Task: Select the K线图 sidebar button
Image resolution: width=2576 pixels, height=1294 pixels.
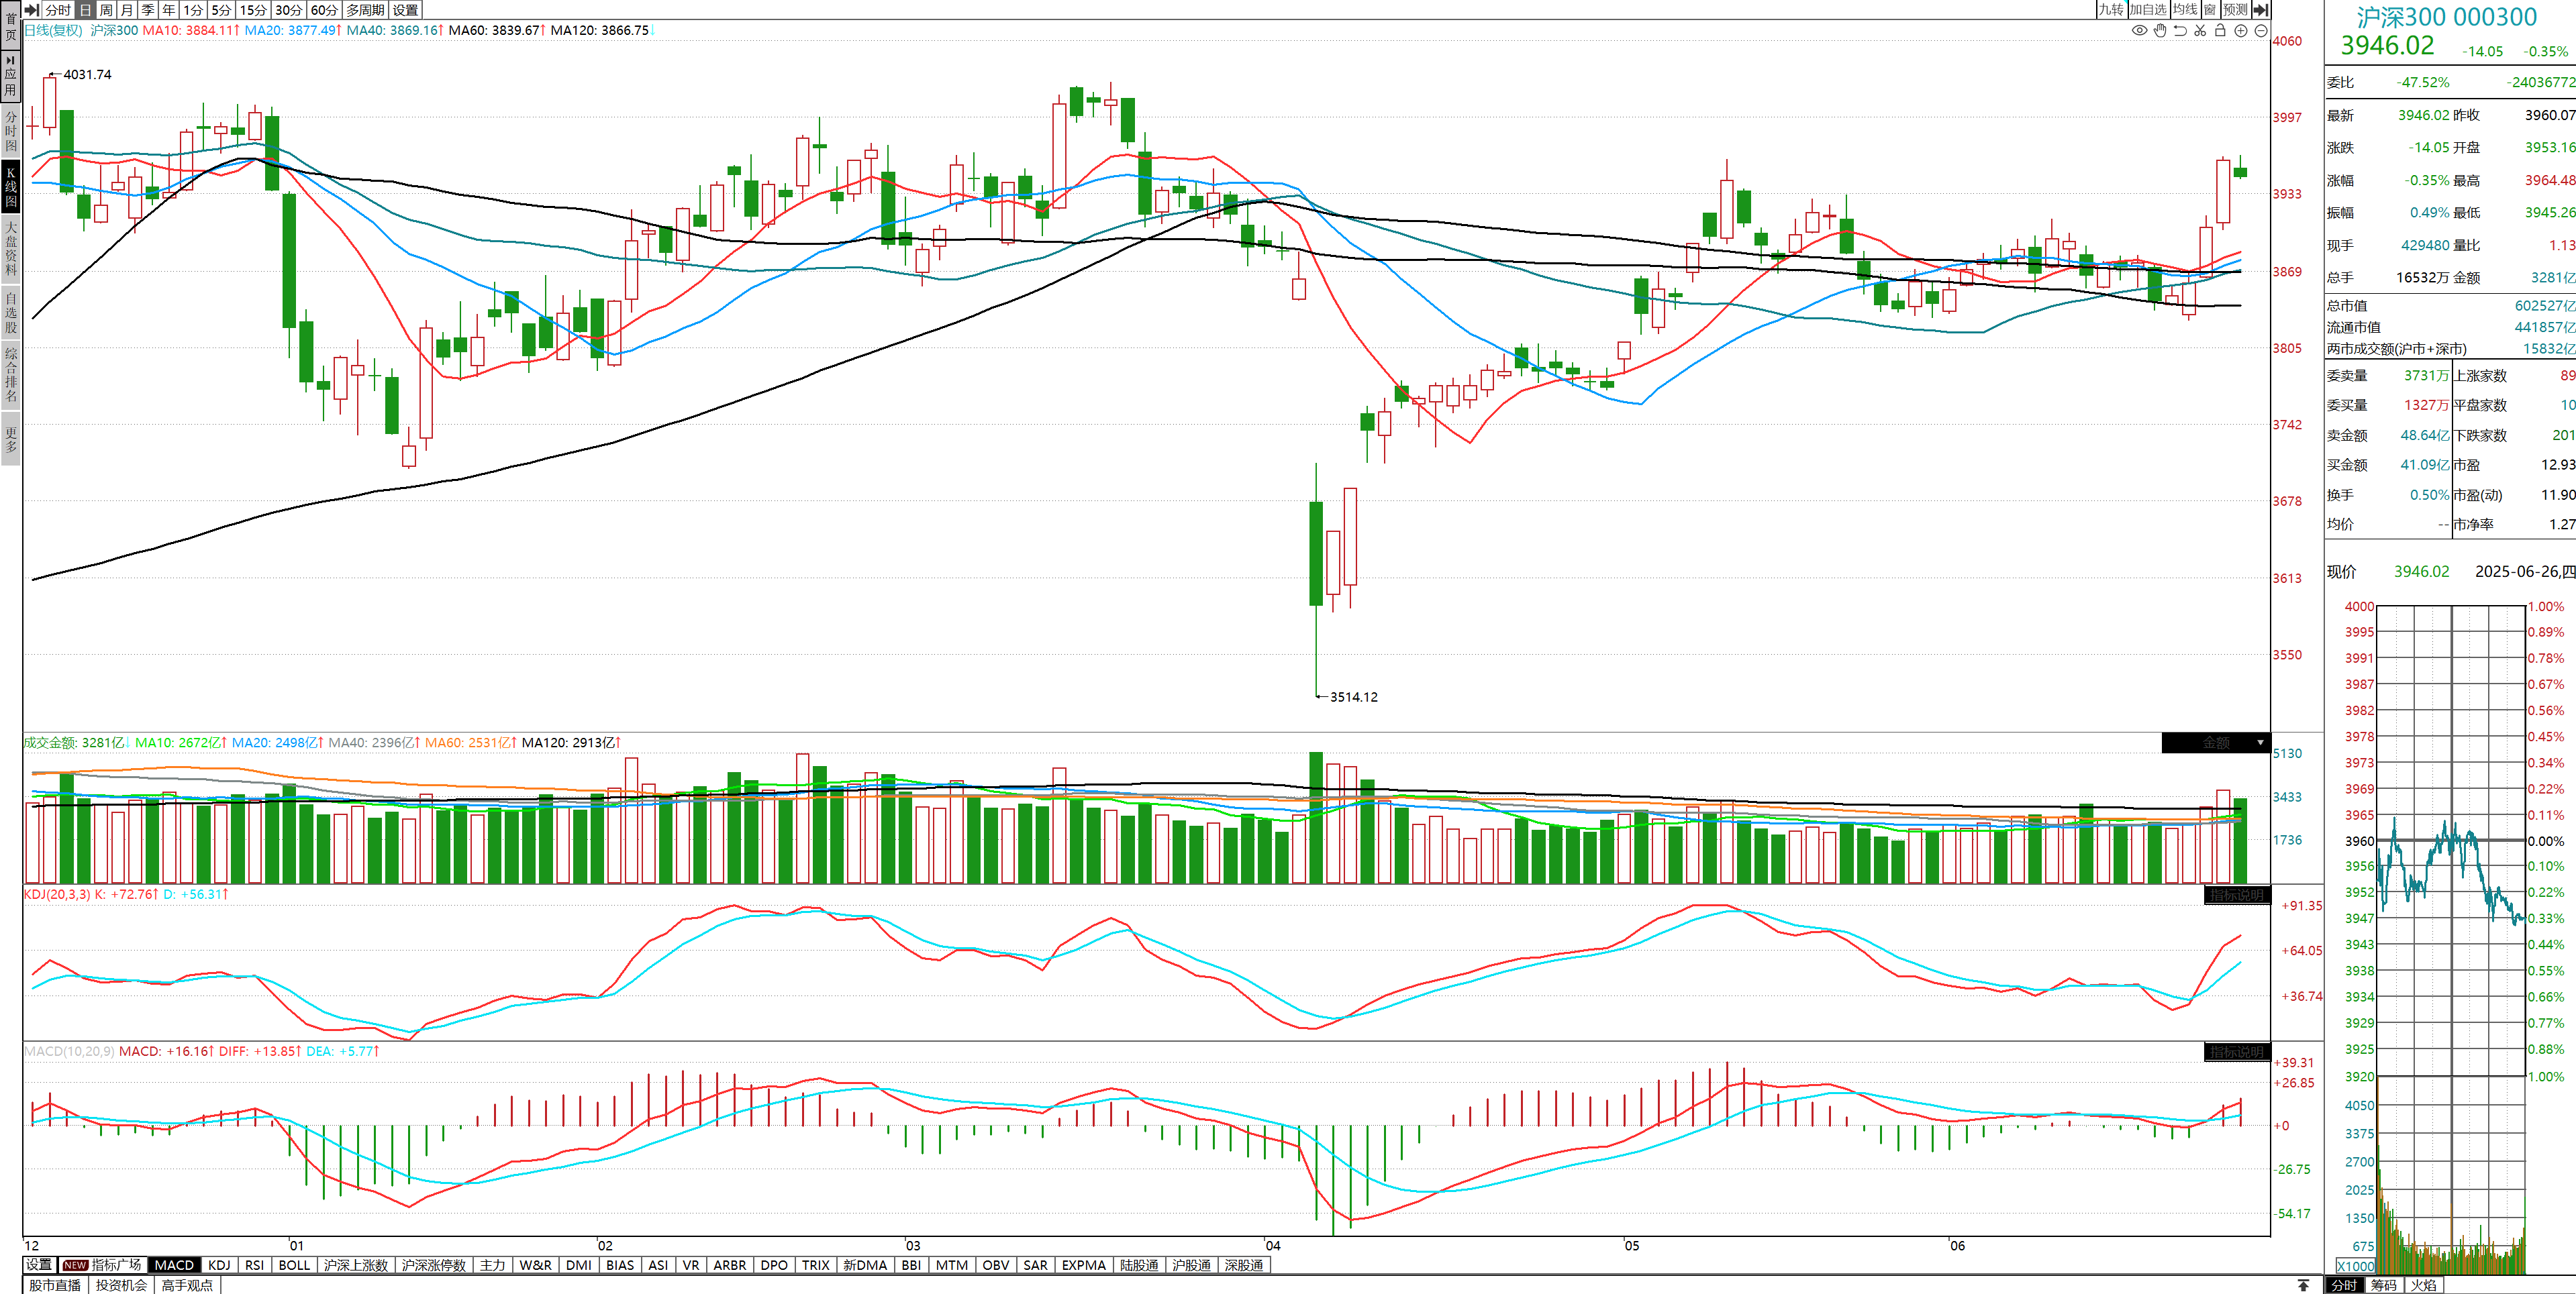Action: (x=10, y=187)
